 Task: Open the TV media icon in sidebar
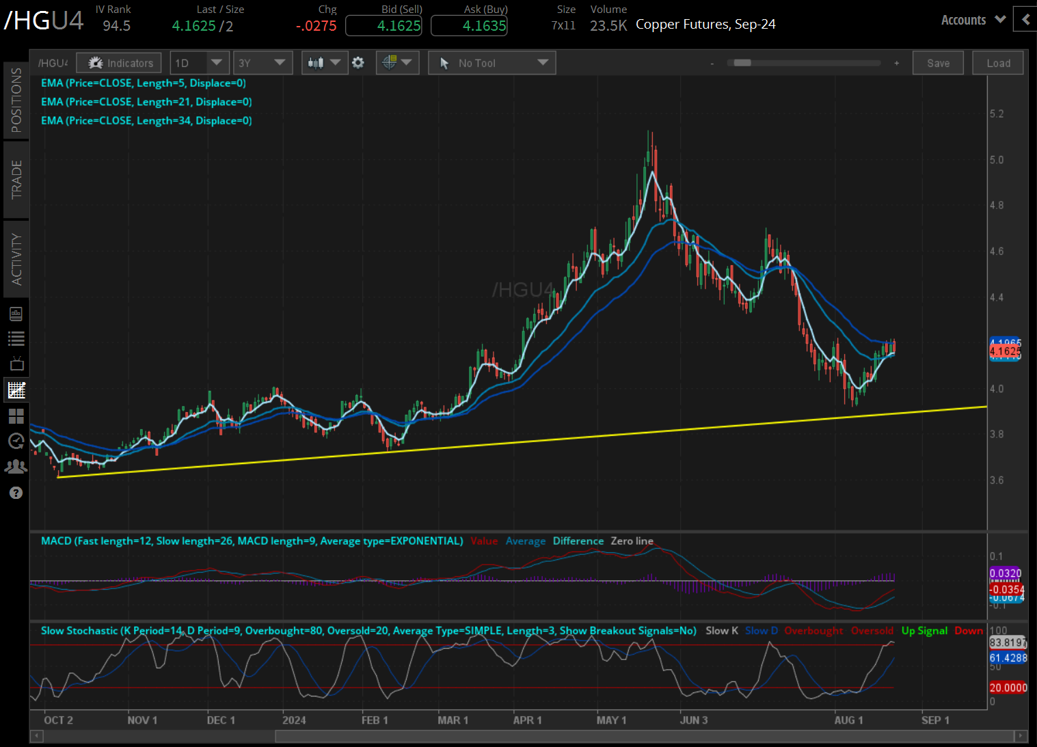[x=16, y=364]
